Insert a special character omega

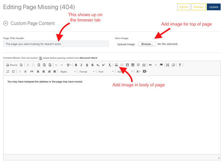point(144,65)
